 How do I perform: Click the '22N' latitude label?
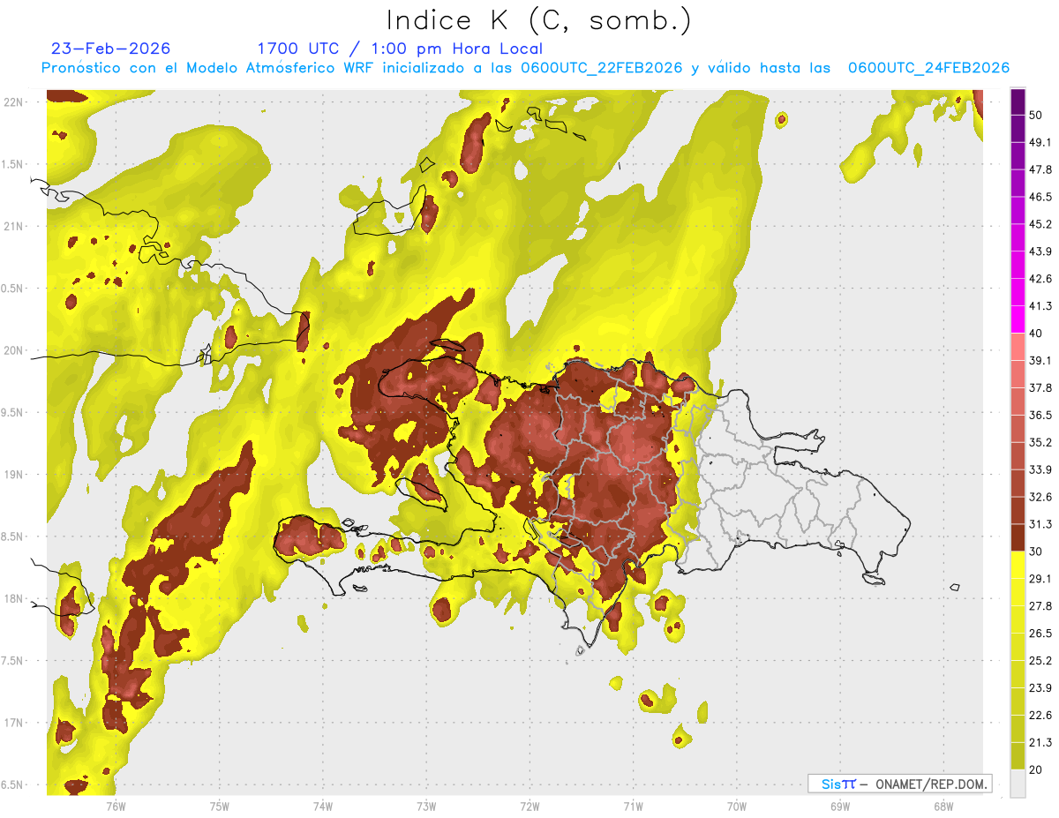tap(13, 101)
